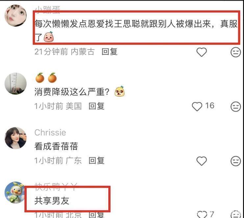Reply to the 1小时前 美国 comment
The image size is (244, 218).
click(96, 106)
